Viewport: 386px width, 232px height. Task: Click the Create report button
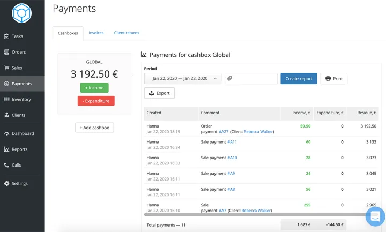click(299, 79)
